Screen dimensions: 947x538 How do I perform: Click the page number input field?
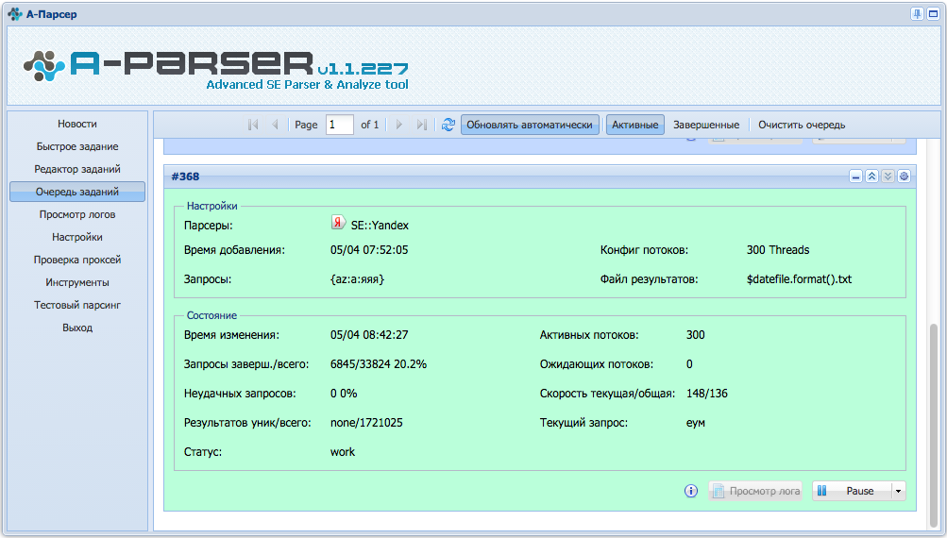coord(339,125)
